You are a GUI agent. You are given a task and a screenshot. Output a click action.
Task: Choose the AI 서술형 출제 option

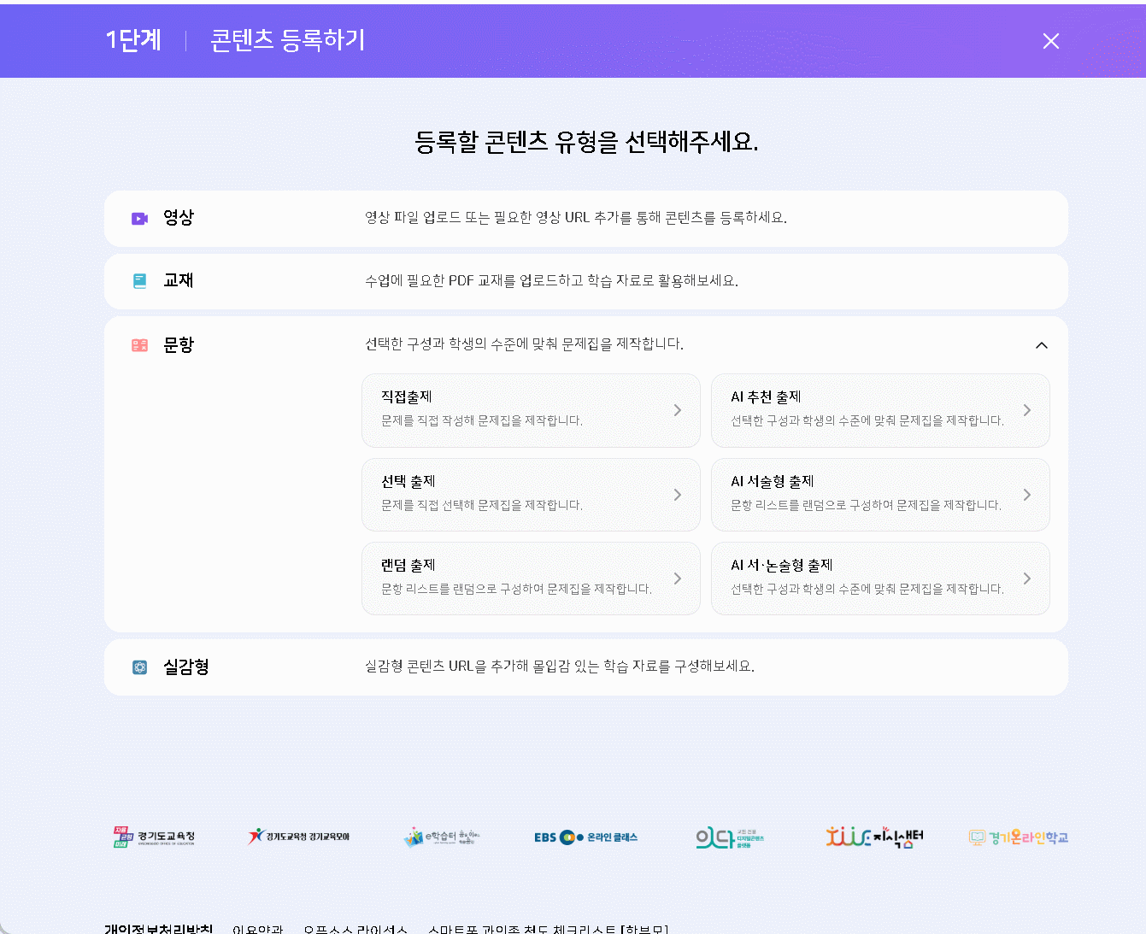coord(879,494)
